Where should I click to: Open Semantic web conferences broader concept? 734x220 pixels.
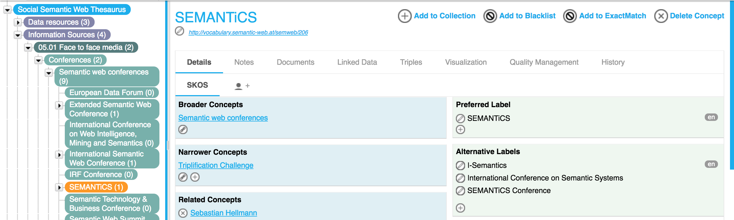[x=223, y=118]
